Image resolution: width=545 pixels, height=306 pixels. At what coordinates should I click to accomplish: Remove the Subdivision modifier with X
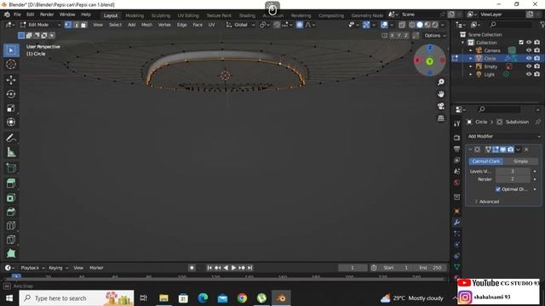coord(526,150)
